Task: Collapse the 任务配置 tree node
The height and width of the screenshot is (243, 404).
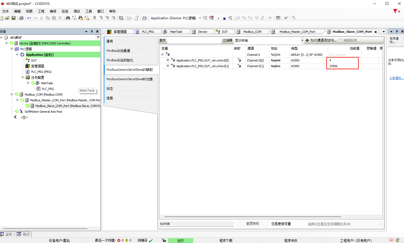Action: [x=23, y=77]
